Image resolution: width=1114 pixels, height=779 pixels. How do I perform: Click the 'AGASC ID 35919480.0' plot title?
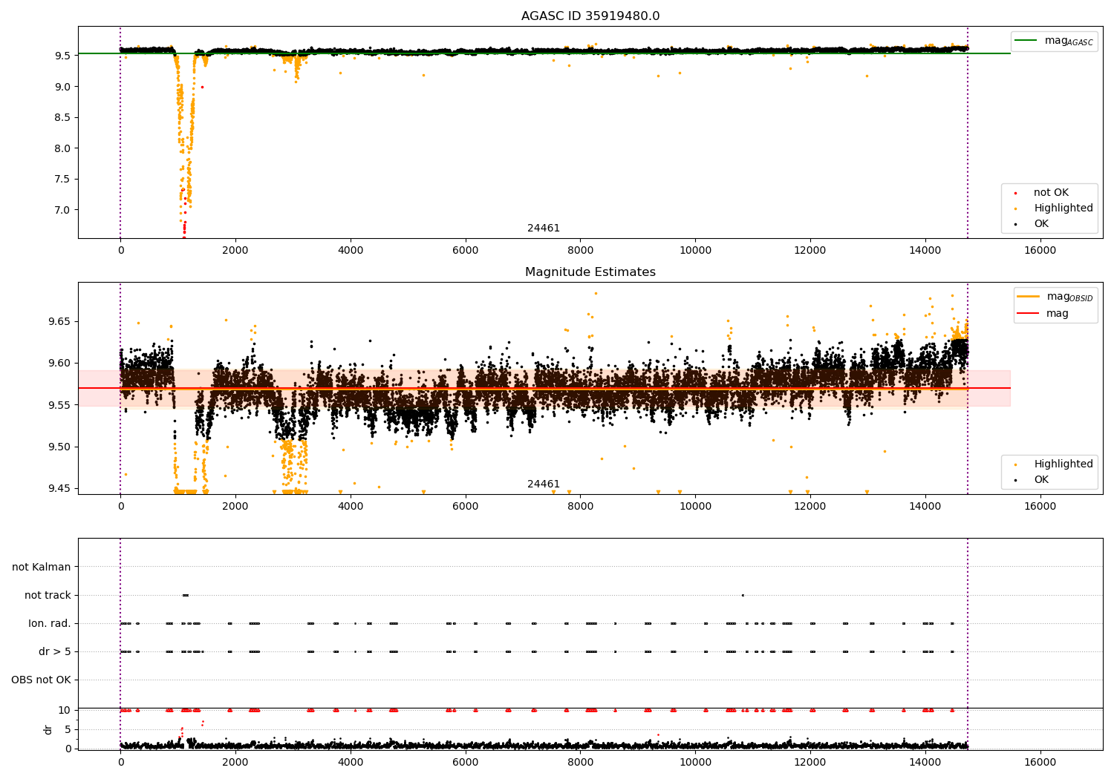click(x=590, y=16)
